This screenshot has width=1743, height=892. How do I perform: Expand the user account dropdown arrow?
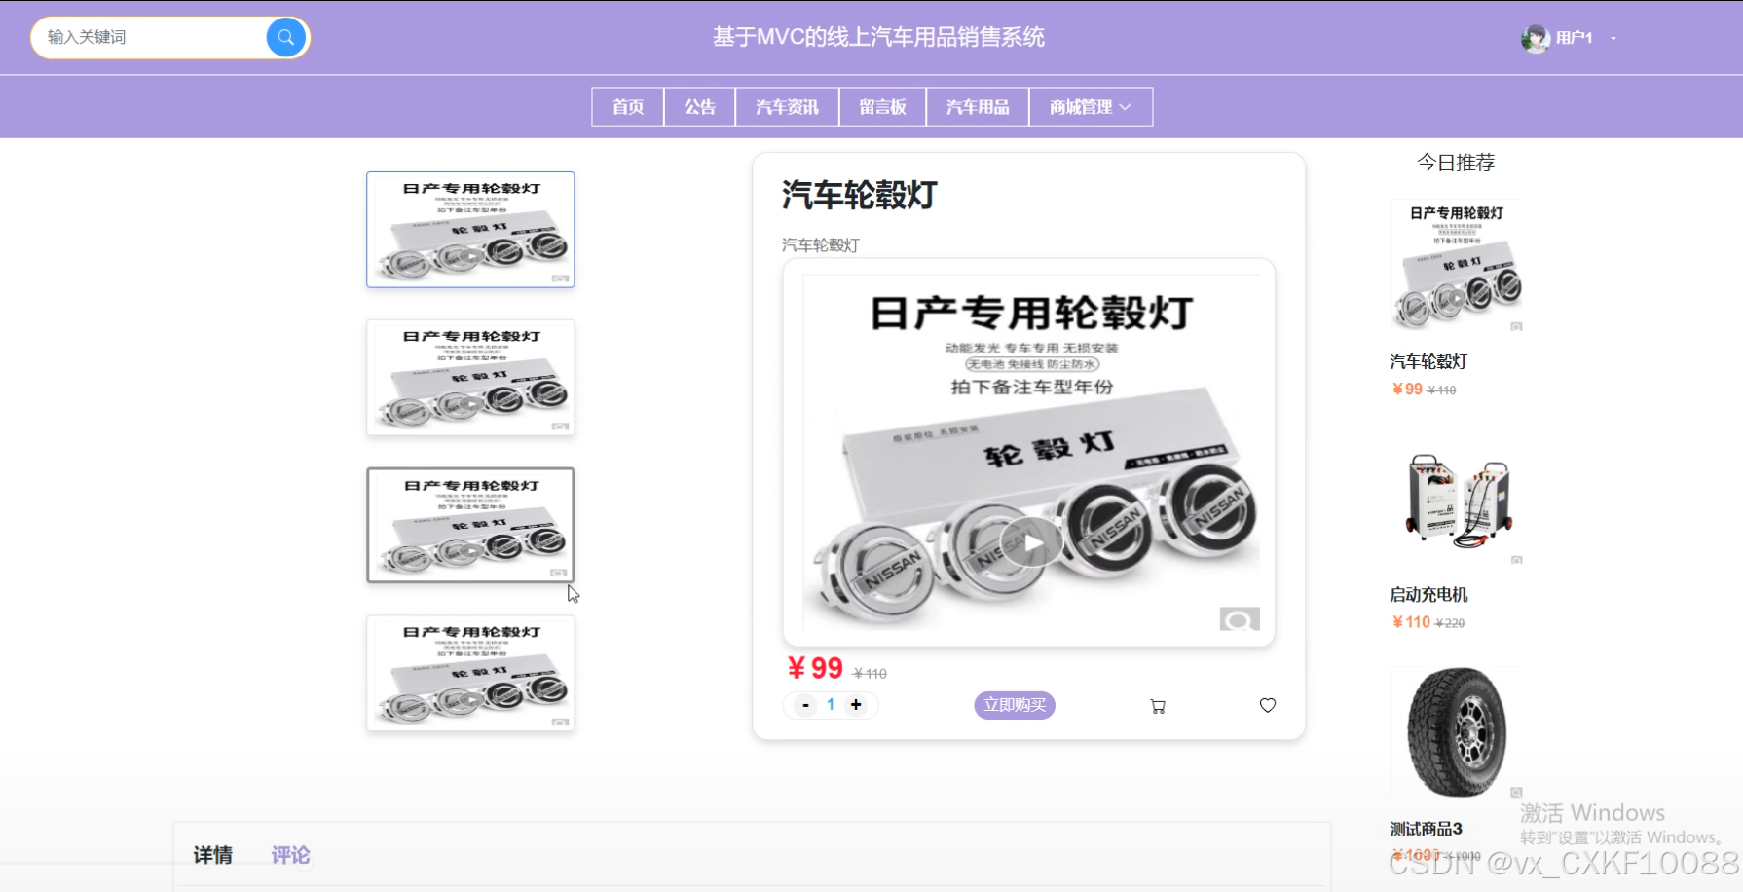tap(1613, 38)
